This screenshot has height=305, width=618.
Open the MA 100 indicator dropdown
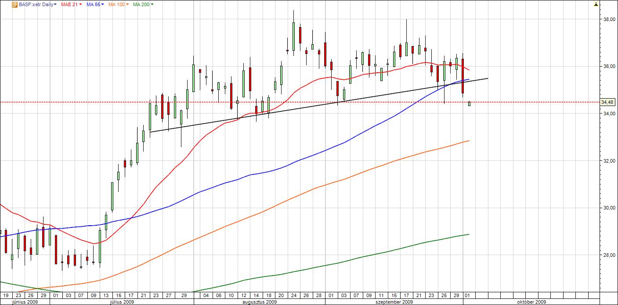(x=118, y=4)
